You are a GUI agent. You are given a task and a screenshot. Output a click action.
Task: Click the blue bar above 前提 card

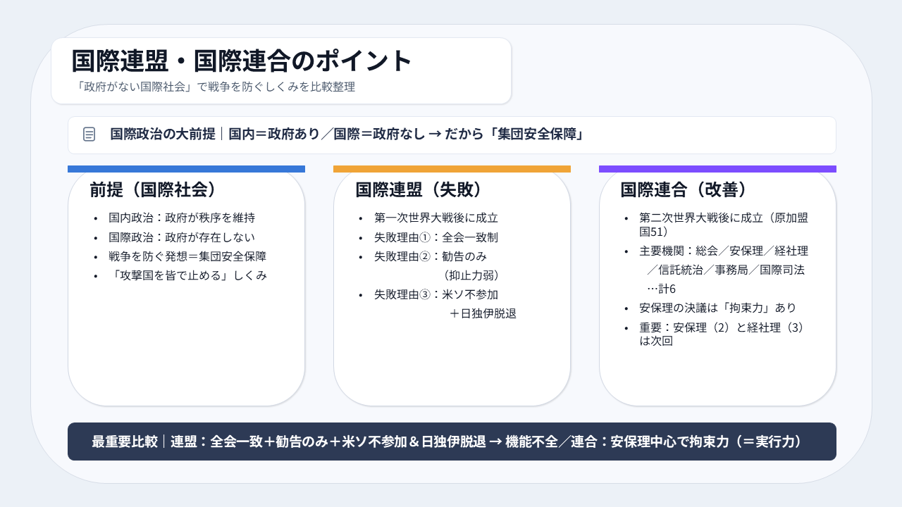186,169
